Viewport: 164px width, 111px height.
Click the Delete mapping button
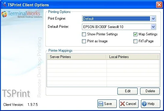(x=150, y=91)
